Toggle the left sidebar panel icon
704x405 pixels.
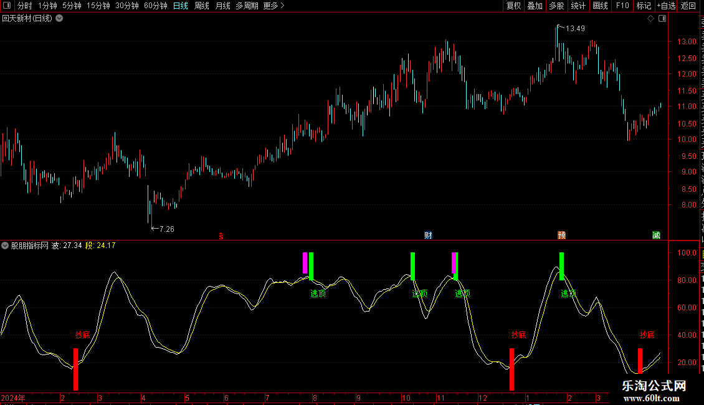point(7,6)
